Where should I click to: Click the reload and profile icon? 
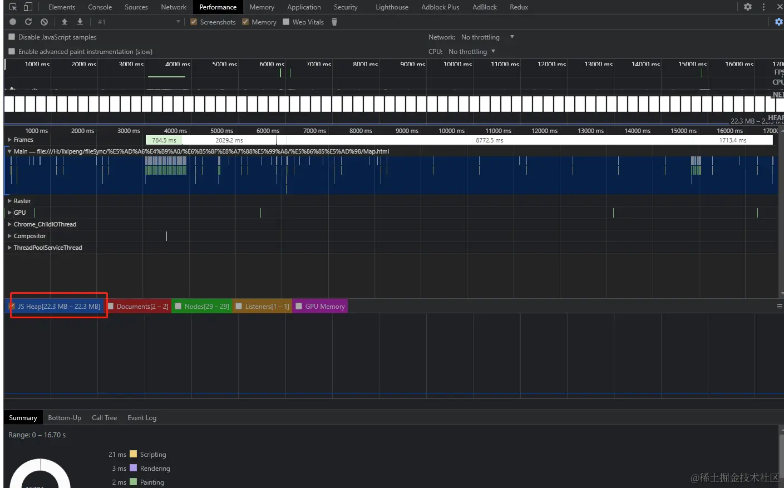click(x=28, y=22)
